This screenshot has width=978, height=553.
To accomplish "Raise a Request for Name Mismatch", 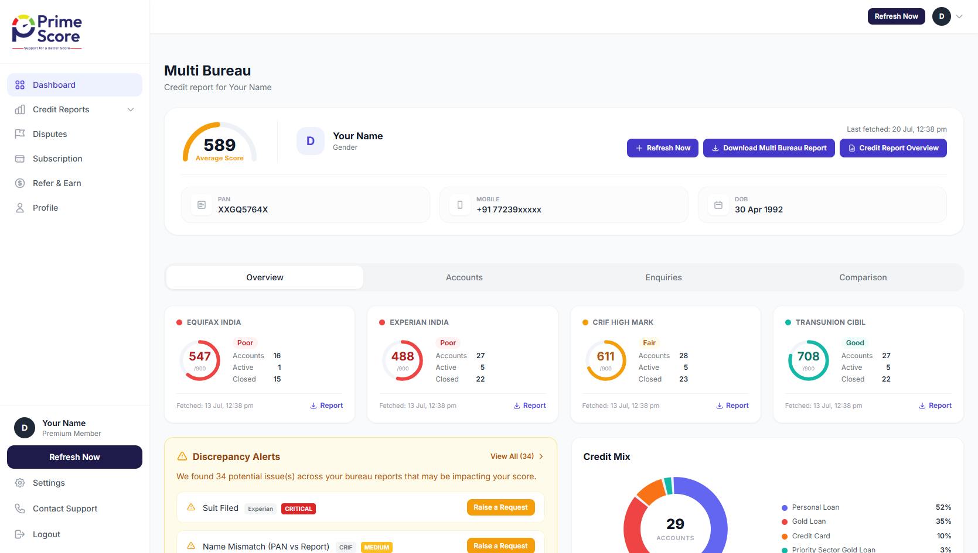I will pos(501,546).
